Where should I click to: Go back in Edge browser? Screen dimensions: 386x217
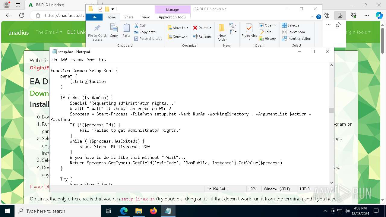8,15
